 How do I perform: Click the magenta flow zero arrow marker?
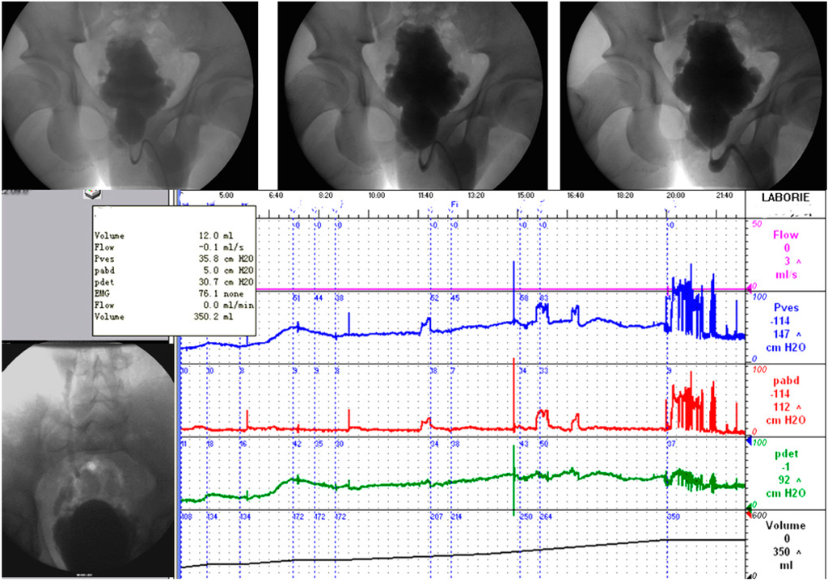pos(748,288)
